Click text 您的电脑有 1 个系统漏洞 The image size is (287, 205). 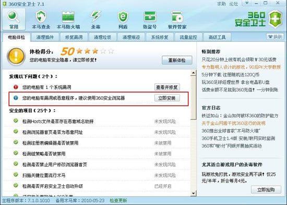pos(46,87)
